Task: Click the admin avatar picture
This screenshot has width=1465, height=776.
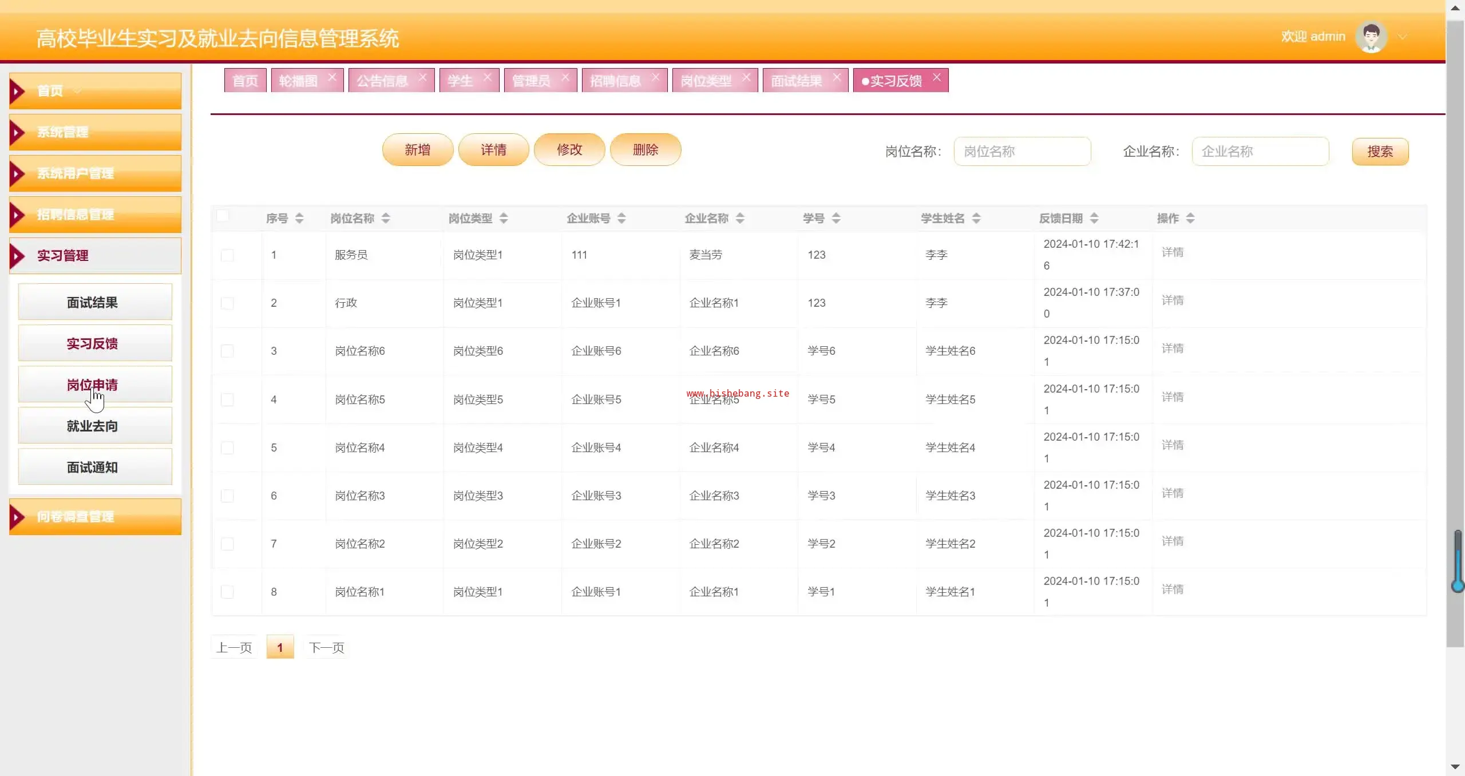Action: (1371, 37)
